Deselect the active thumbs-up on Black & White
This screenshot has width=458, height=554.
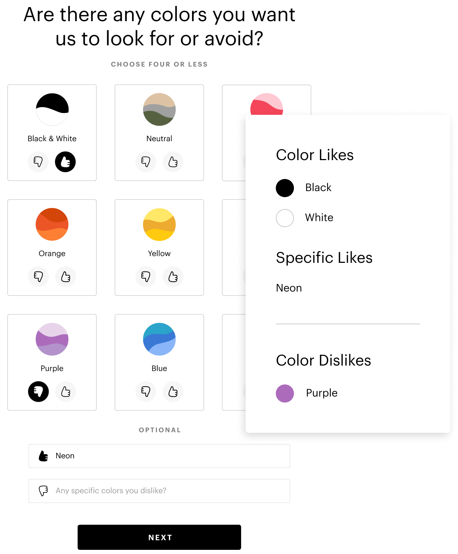pyautogui.click(x=65, y=162)
